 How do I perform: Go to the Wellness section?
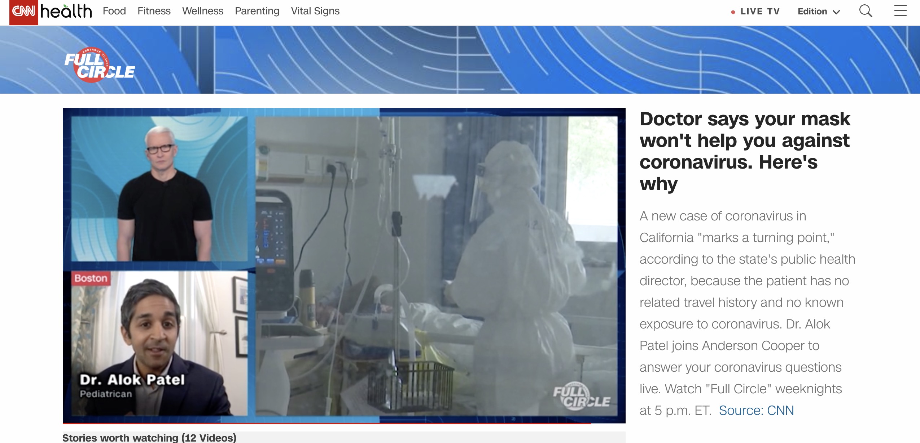(202, 11)
